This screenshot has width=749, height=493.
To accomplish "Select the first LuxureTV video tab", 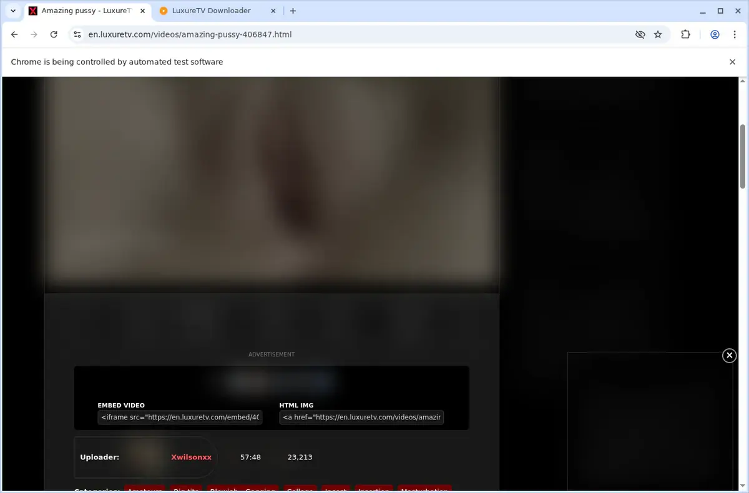I will (87, 11).
